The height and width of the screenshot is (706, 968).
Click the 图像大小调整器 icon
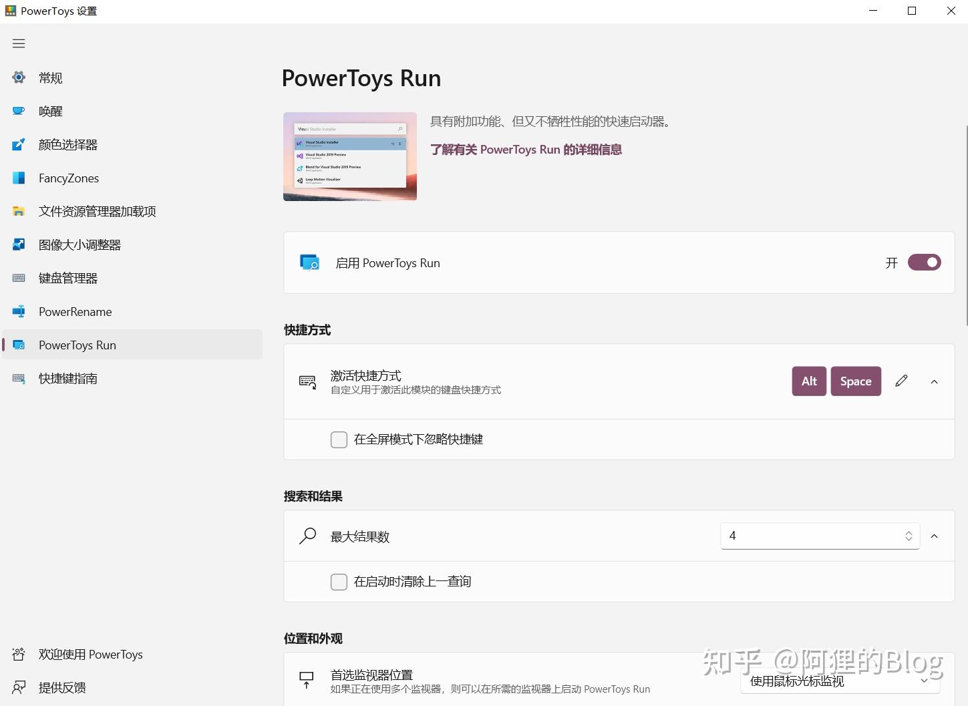(x=19, y=244)
